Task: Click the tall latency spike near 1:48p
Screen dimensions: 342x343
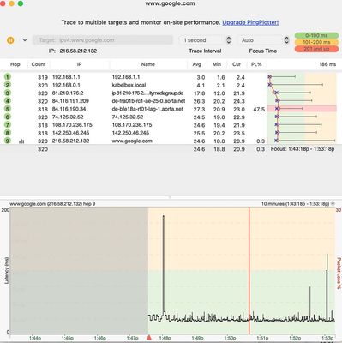Action: tap(164, 263)
